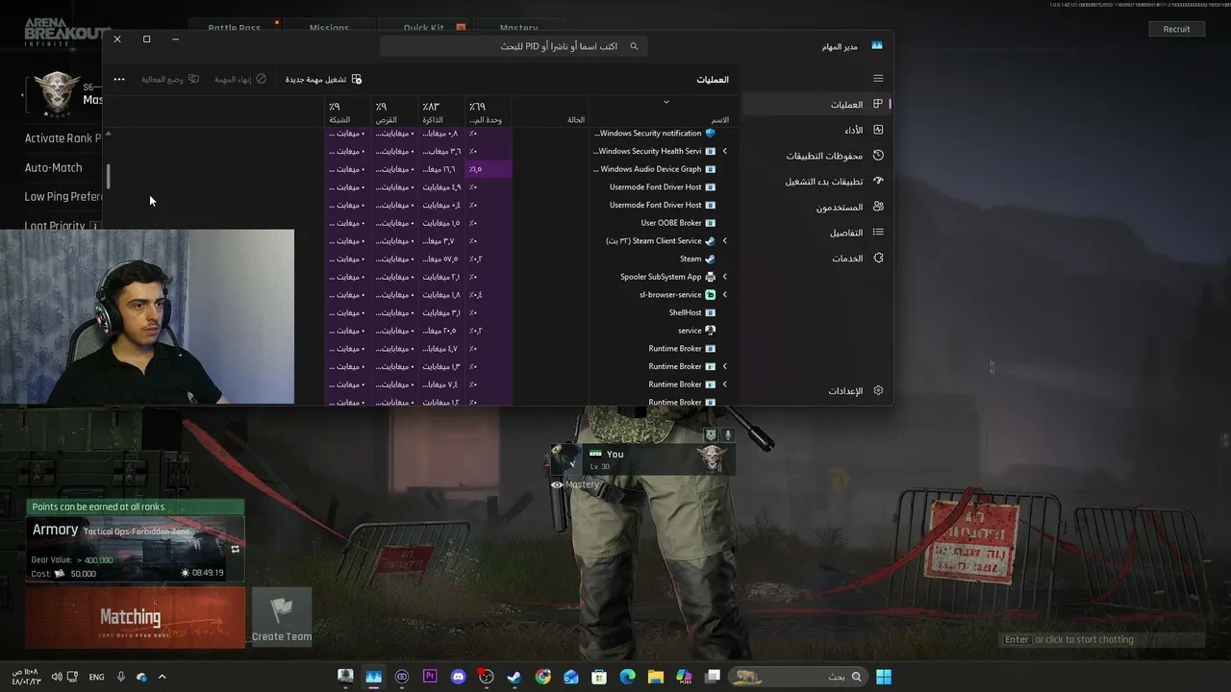Click the Performance (الأداء) sidebar icon
The width and height of the screenshot is (1231, 692).
tap(878, 130)
